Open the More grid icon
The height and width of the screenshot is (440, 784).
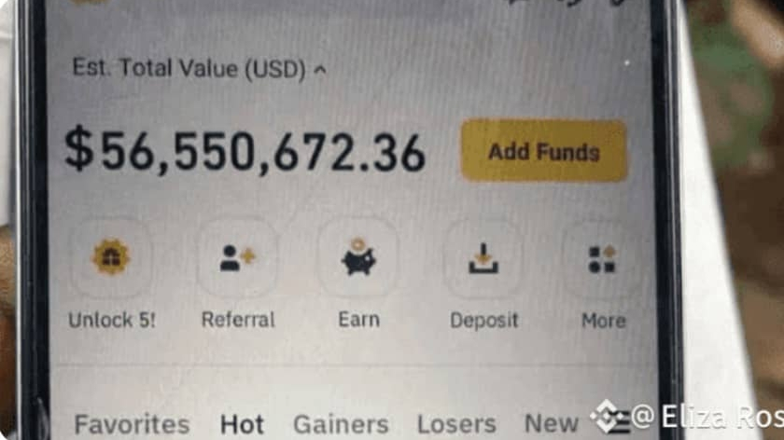tap(602, 259)
